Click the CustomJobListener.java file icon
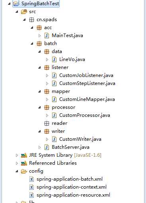The height and width of the screenshot is (203, 146). click(54, 75)
